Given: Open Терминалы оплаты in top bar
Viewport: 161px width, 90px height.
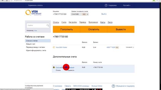Looking at the screenshot, I should pos(35,5).
